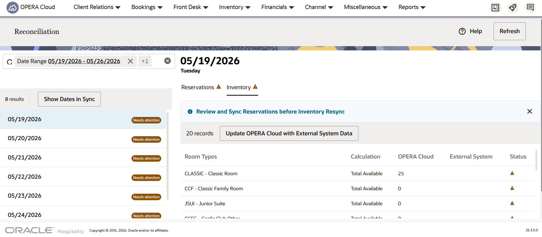Click the Refresh button
Screen dimensions: 542x237
click(509, 31)
